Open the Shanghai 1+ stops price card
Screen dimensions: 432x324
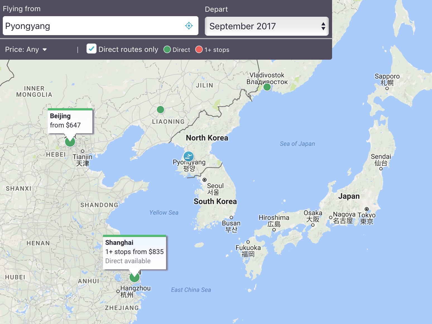(x=135, y=252)
